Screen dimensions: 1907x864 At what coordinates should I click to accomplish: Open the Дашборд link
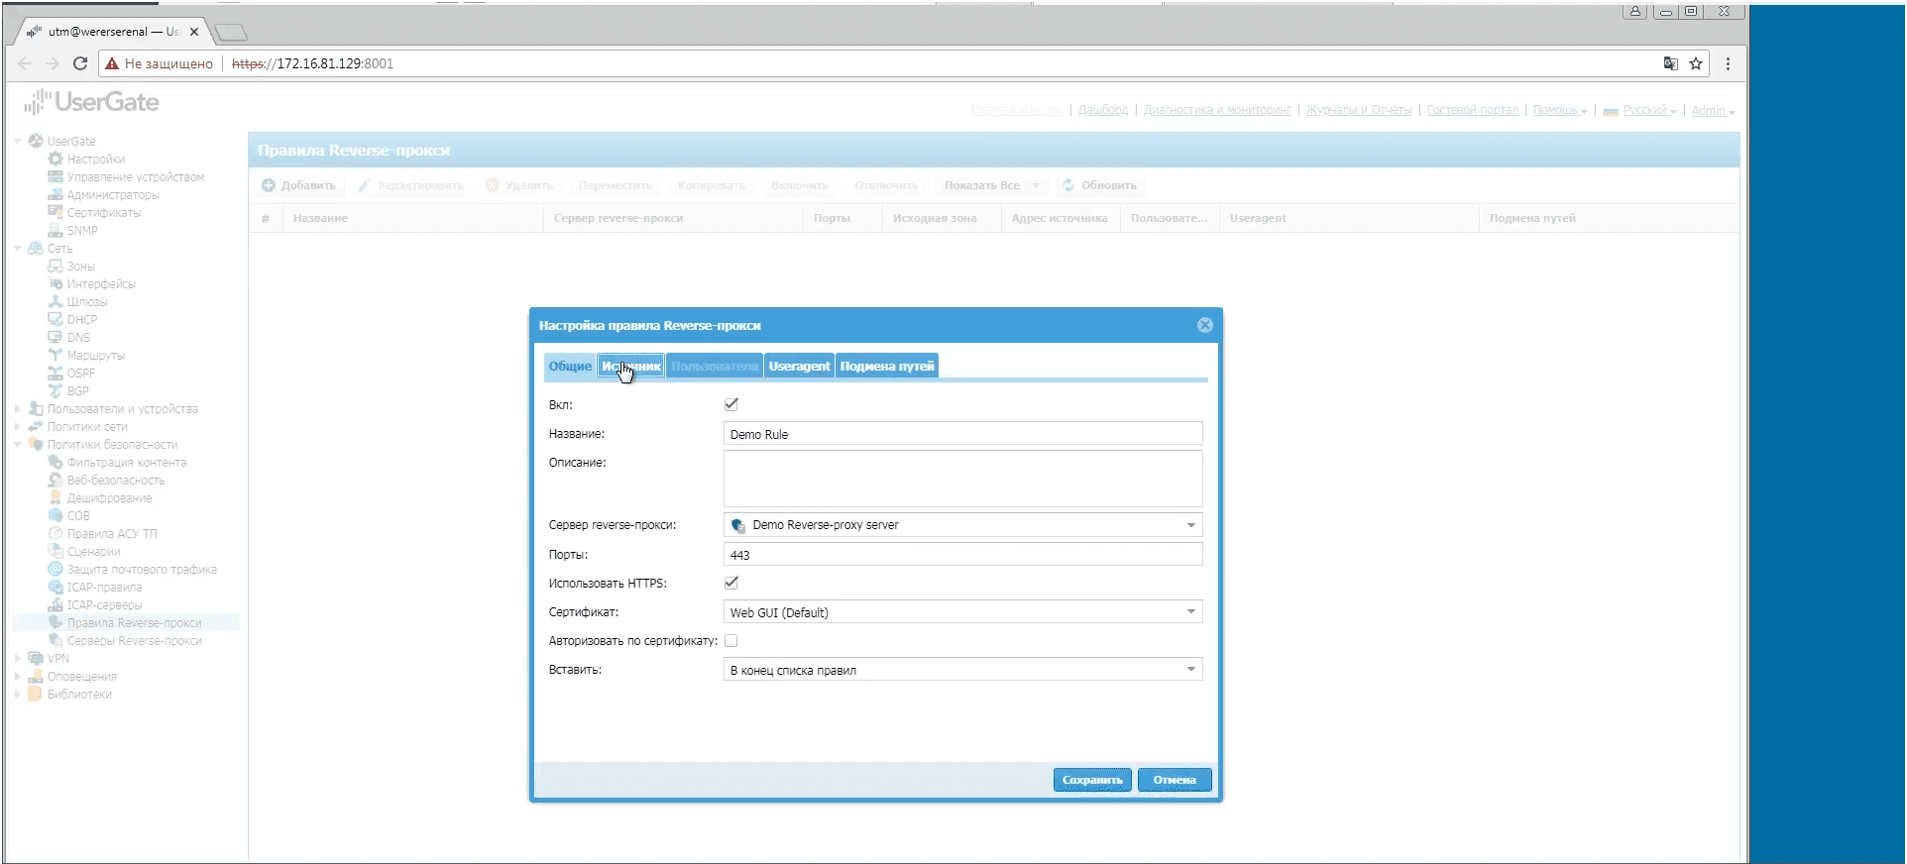click(1103, 110)
